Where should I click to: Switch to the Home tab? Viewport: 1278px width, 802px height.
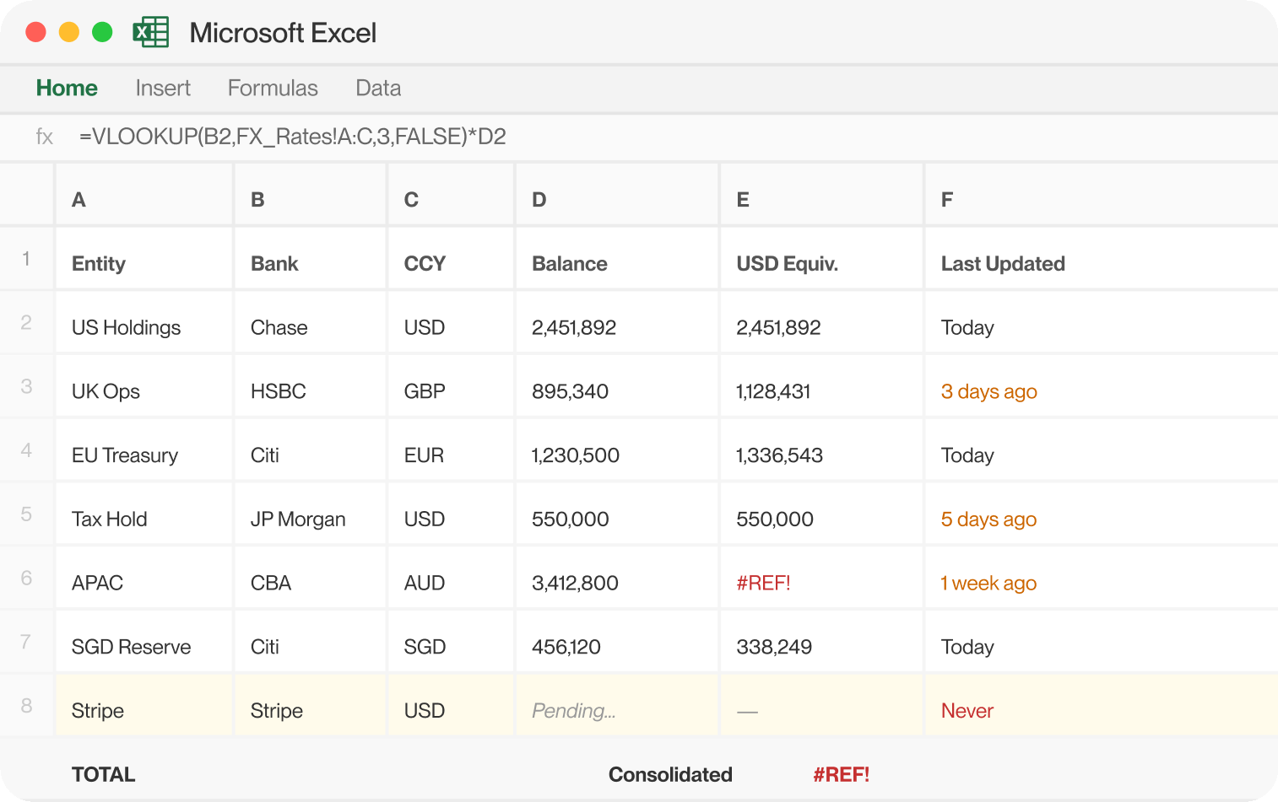[67, 88]
